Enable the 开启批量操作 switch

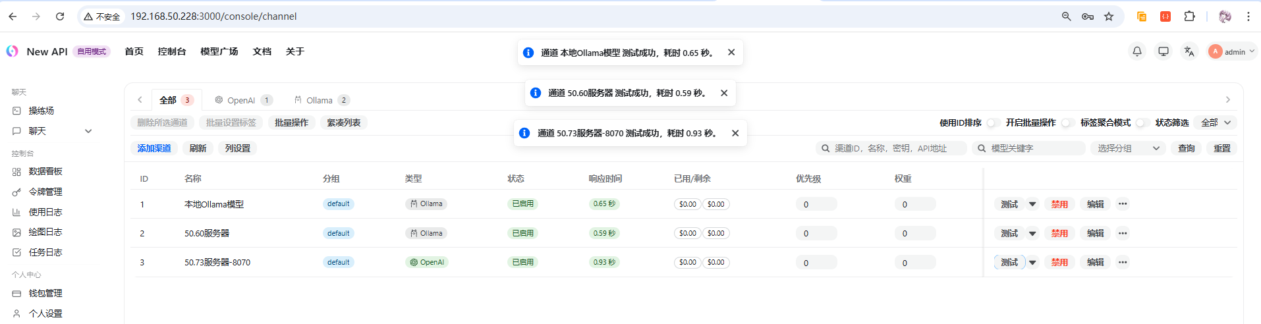(x=1067, y=123)
